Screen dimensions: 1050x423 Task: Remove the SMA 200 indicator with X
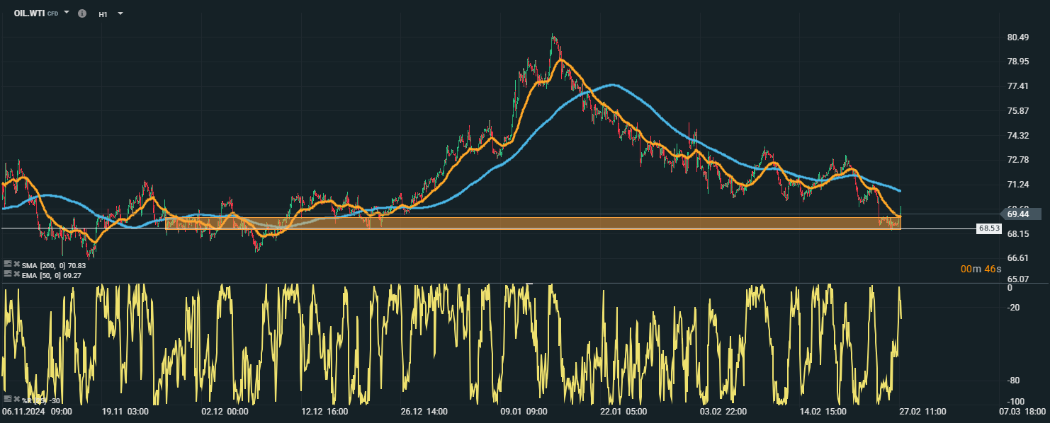pos(16,264)
